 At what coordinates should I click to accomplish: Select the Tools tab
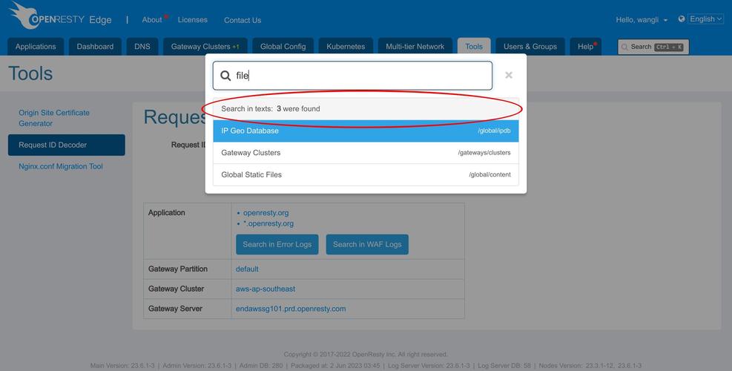point(474,47)
